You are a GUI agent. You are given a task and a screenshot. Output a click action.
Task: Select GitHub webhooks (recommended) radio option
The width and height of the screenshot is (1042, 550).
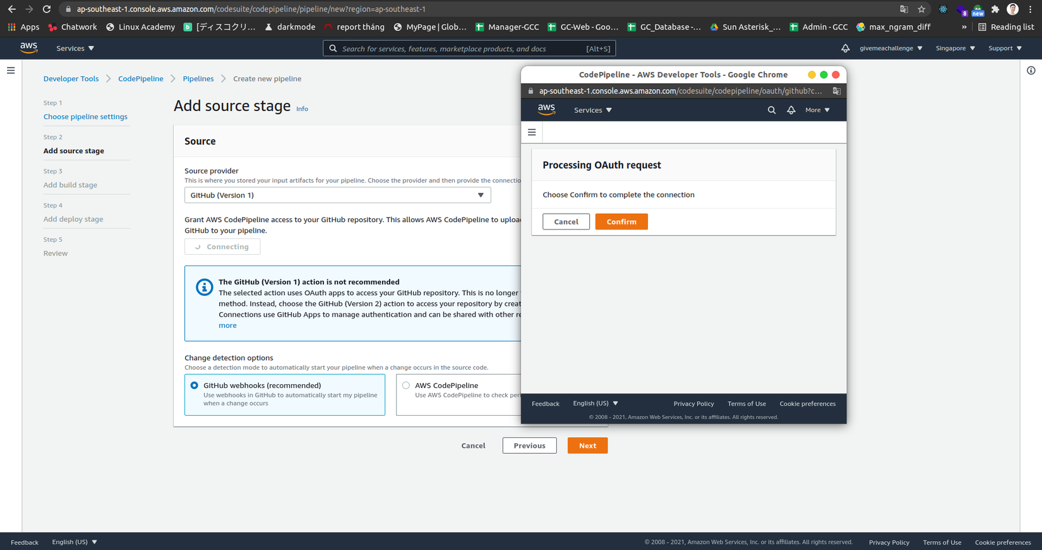(195, 385)
